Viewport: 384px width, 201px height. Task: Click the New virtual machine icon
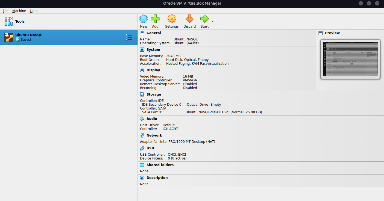(x=144, y=19)
